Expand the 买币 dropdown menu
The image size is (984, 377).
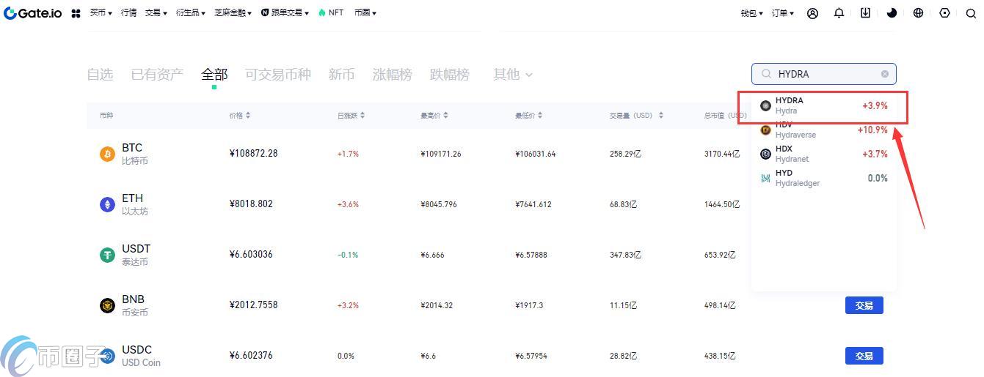point(101,13)
